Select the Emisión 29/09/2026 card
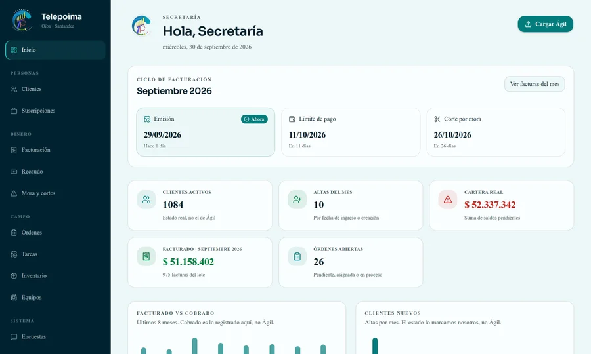Image resolution: width=591 pixels, height=354 pixels. (206, 132)
